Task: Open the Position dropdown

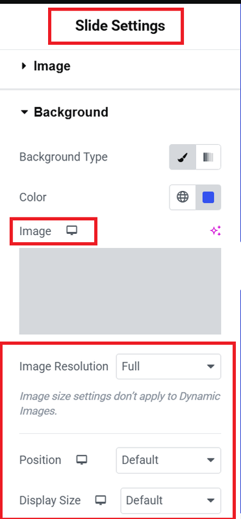Action: pyautogui.click(x=168, y=460)
